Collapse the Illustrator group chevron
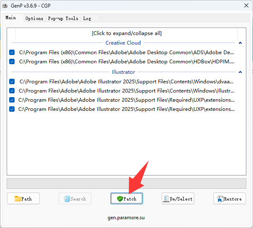The image size is (253, 228). tap(240, 72)
